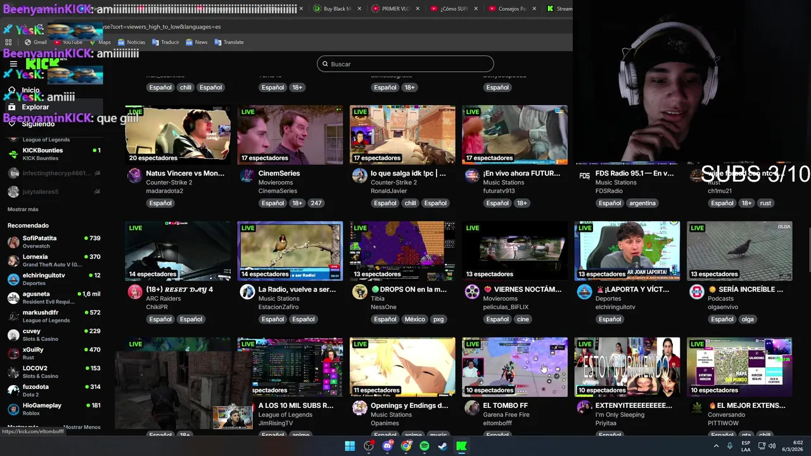Close the Buy Black tab

[360, 9]
